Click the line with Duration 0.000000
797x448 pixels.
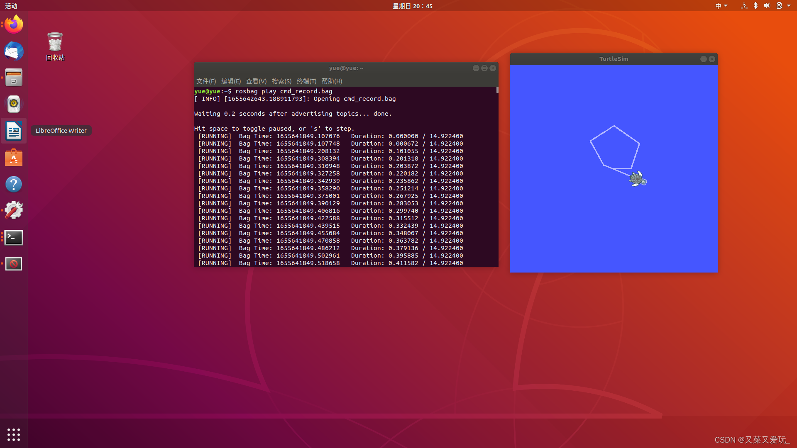click(330, 136)
